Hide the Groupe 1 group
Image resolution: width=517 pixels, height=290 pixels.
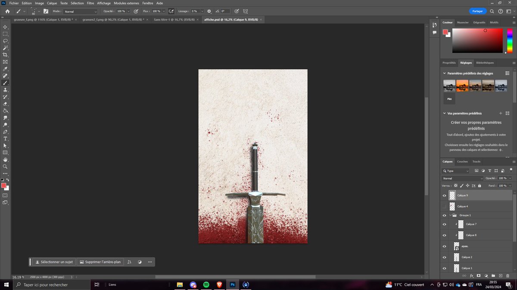[445, 215]
